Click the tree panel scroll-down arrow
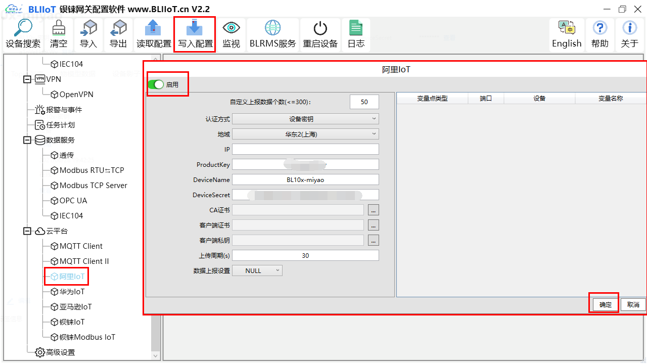The height and width of the screenshot is (364, 647). click(156, 356)
